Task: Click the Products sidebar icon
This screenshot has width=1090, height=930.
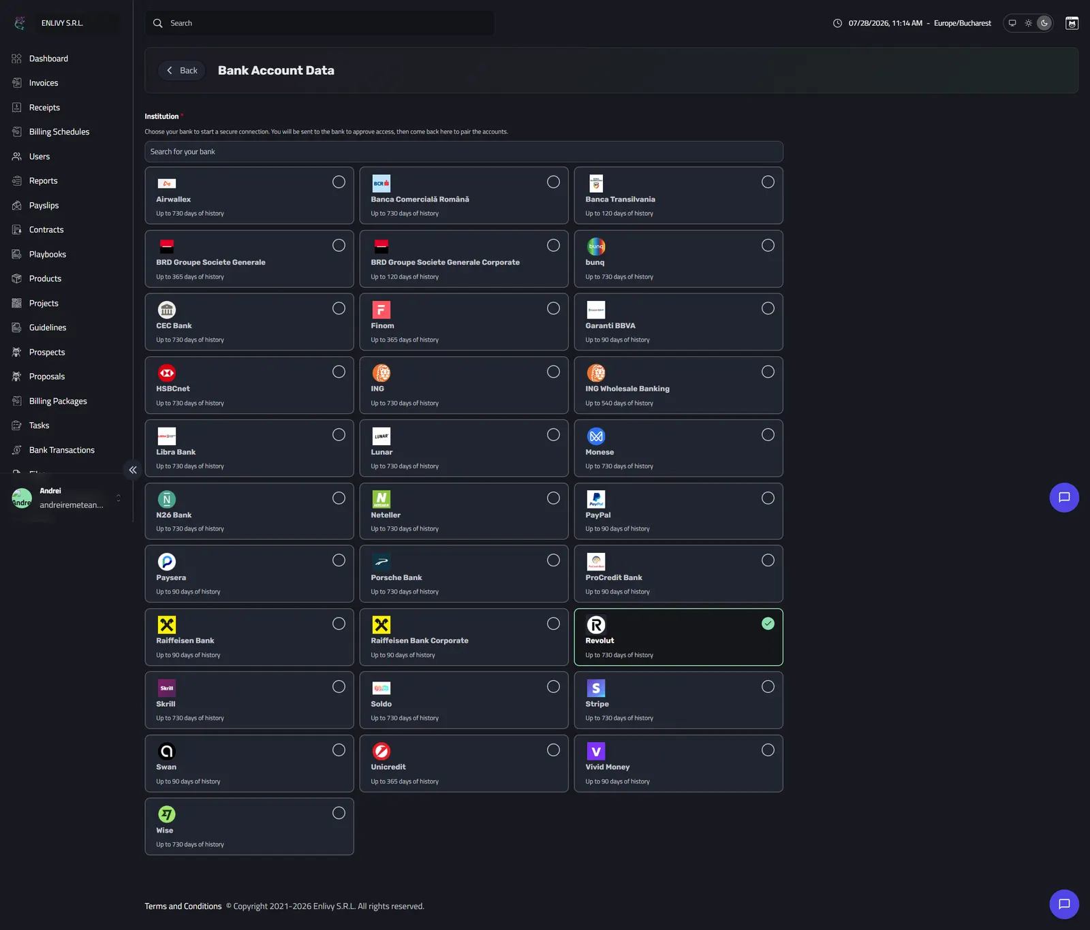Action: click(x=17, y=278)
